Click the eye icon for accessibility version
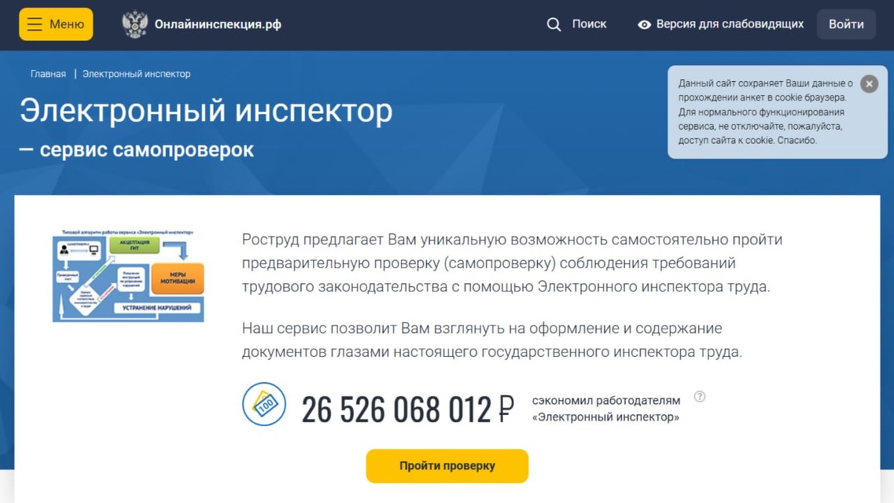Image resolution: width=894 pixels, height=503 pixels. tap(644, 25)
